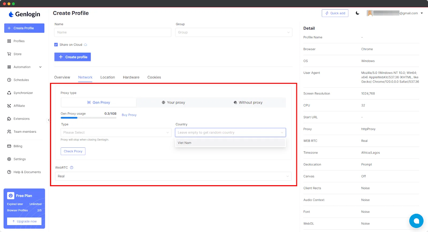Click the Gen Proxy usage progress bar
The image size is (428, 232).
pos(89,118)
